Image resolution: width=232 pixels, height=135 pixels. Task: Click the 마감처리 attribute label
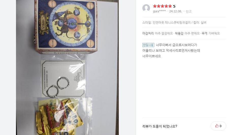[x=148, y=33]
